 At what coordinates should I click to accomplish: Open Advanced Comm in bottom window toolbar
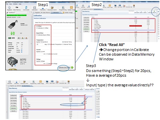click(24, 82)
